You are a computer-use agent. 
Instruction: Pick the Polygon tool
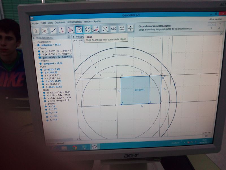coord(71,29)
